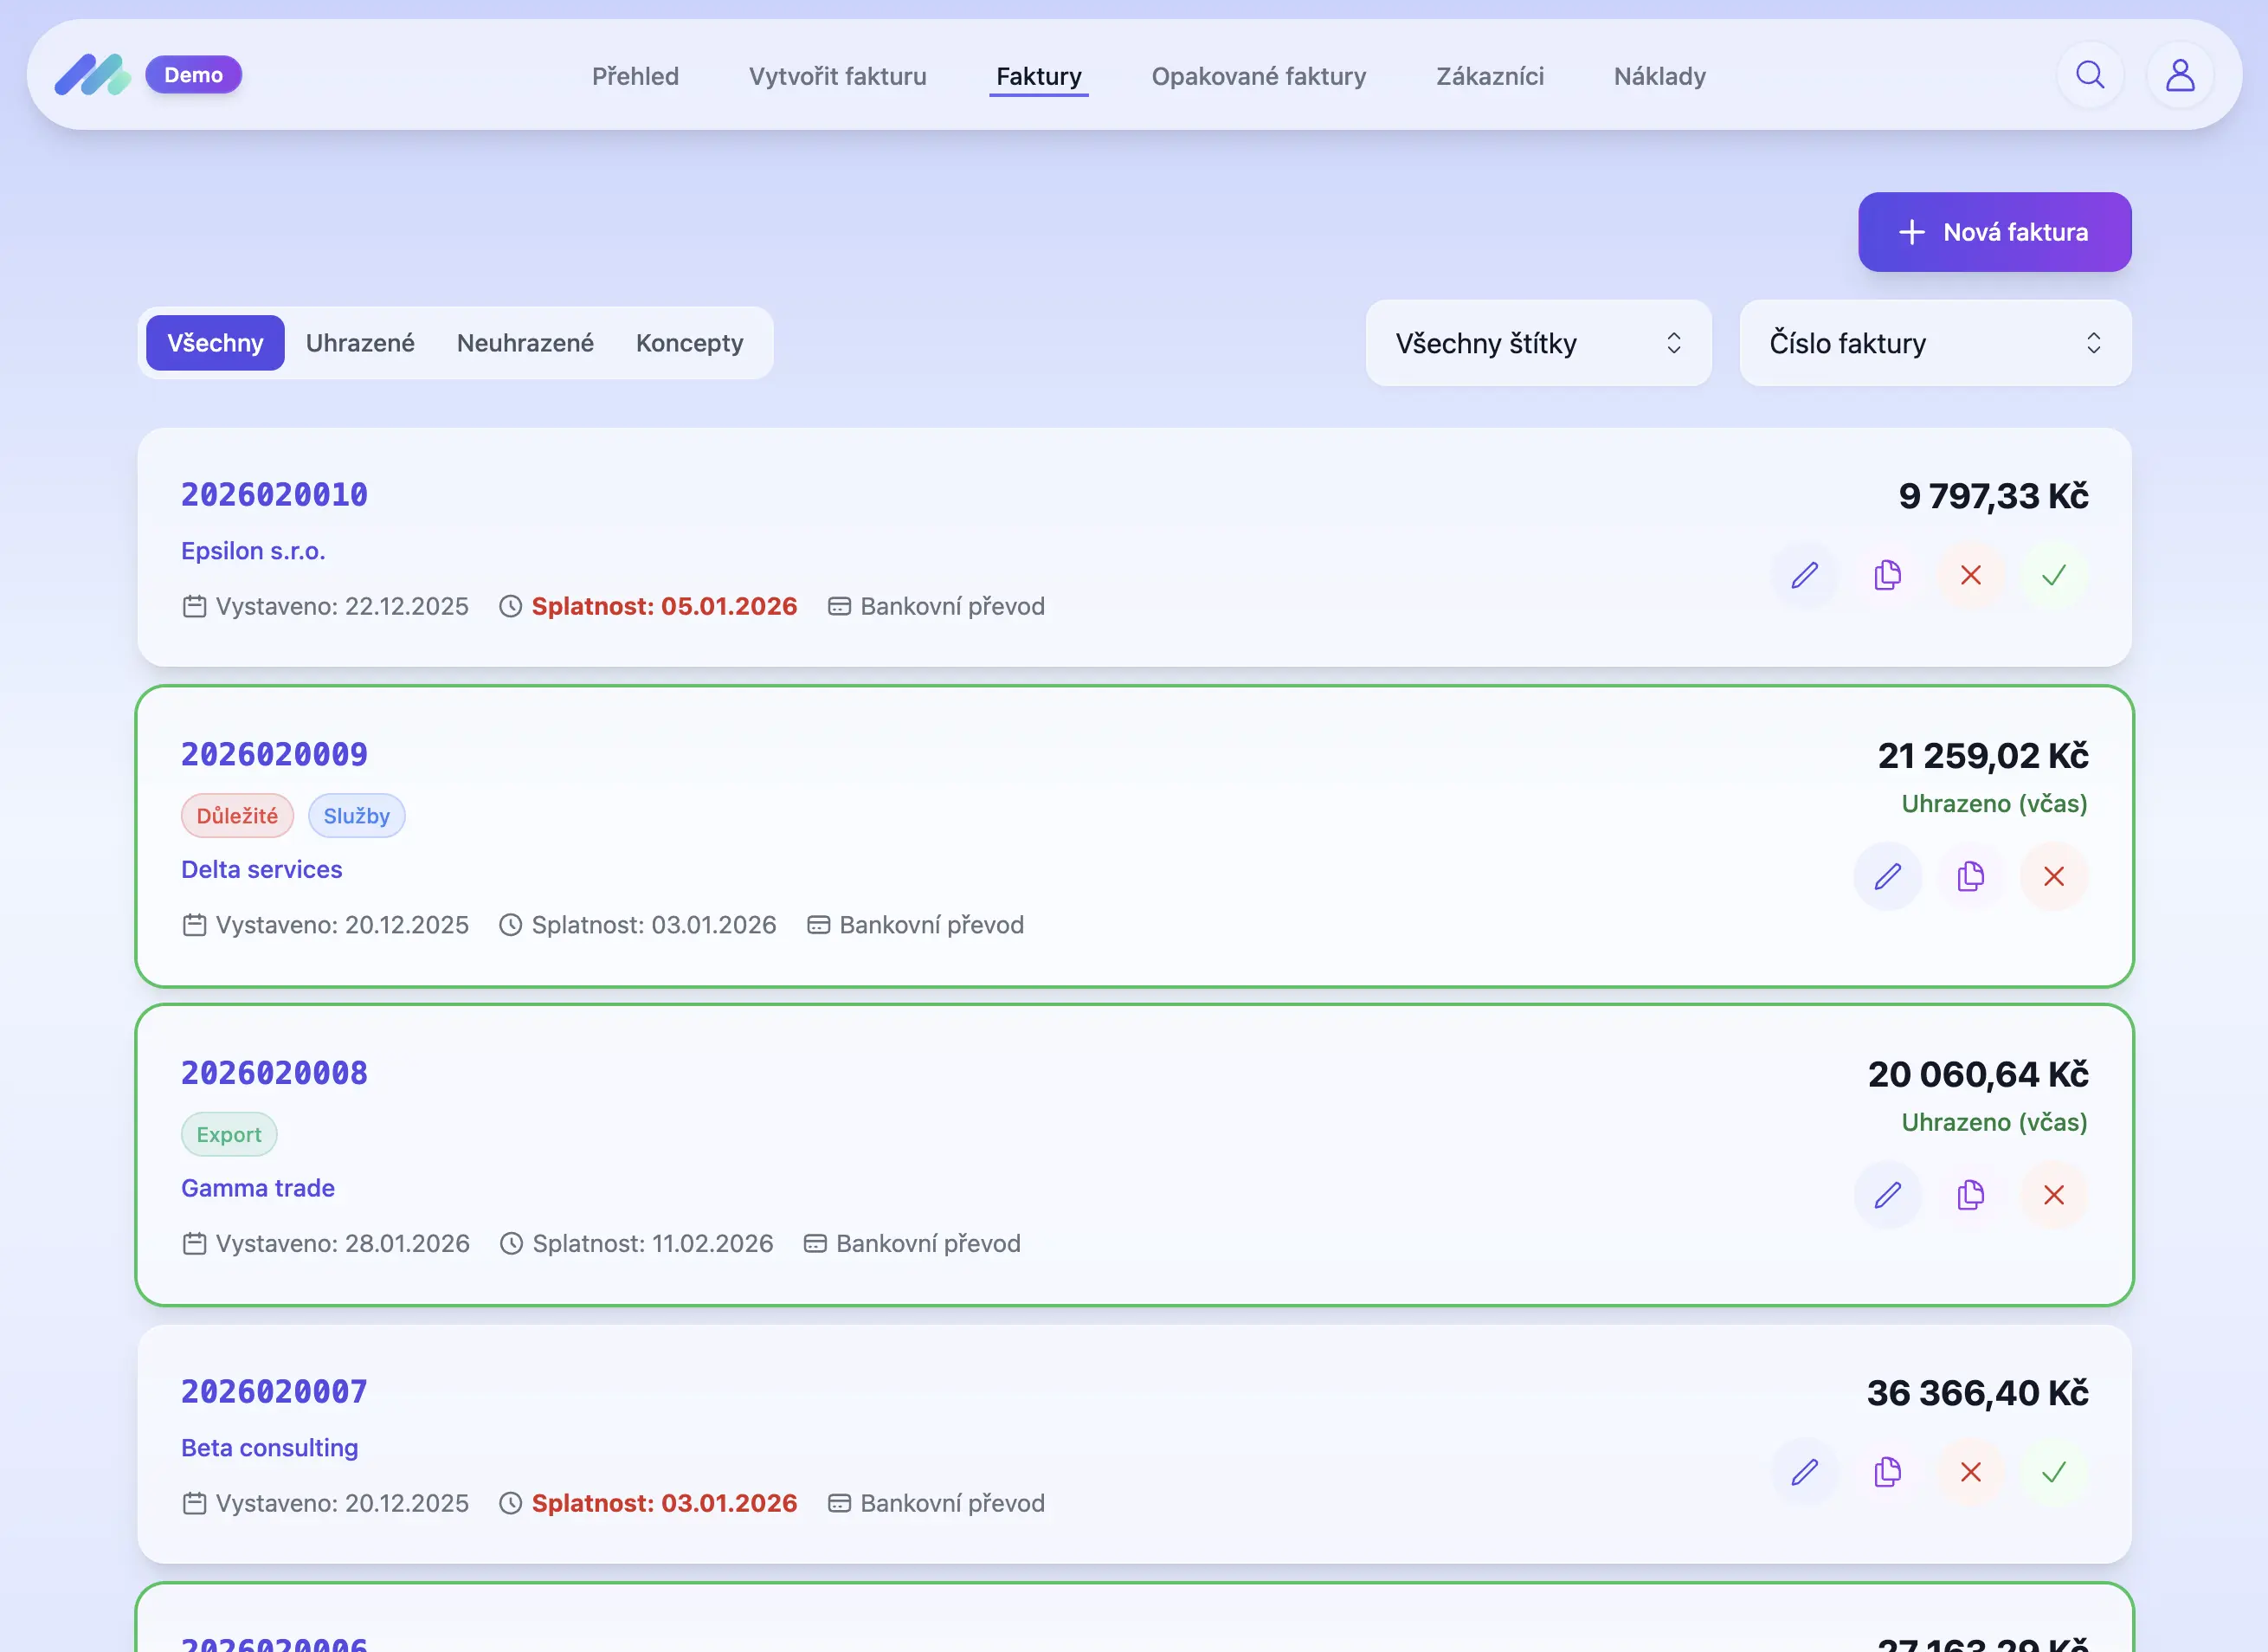
Task: Click the Důležité tag on invoice
Action: click(237, 816)
